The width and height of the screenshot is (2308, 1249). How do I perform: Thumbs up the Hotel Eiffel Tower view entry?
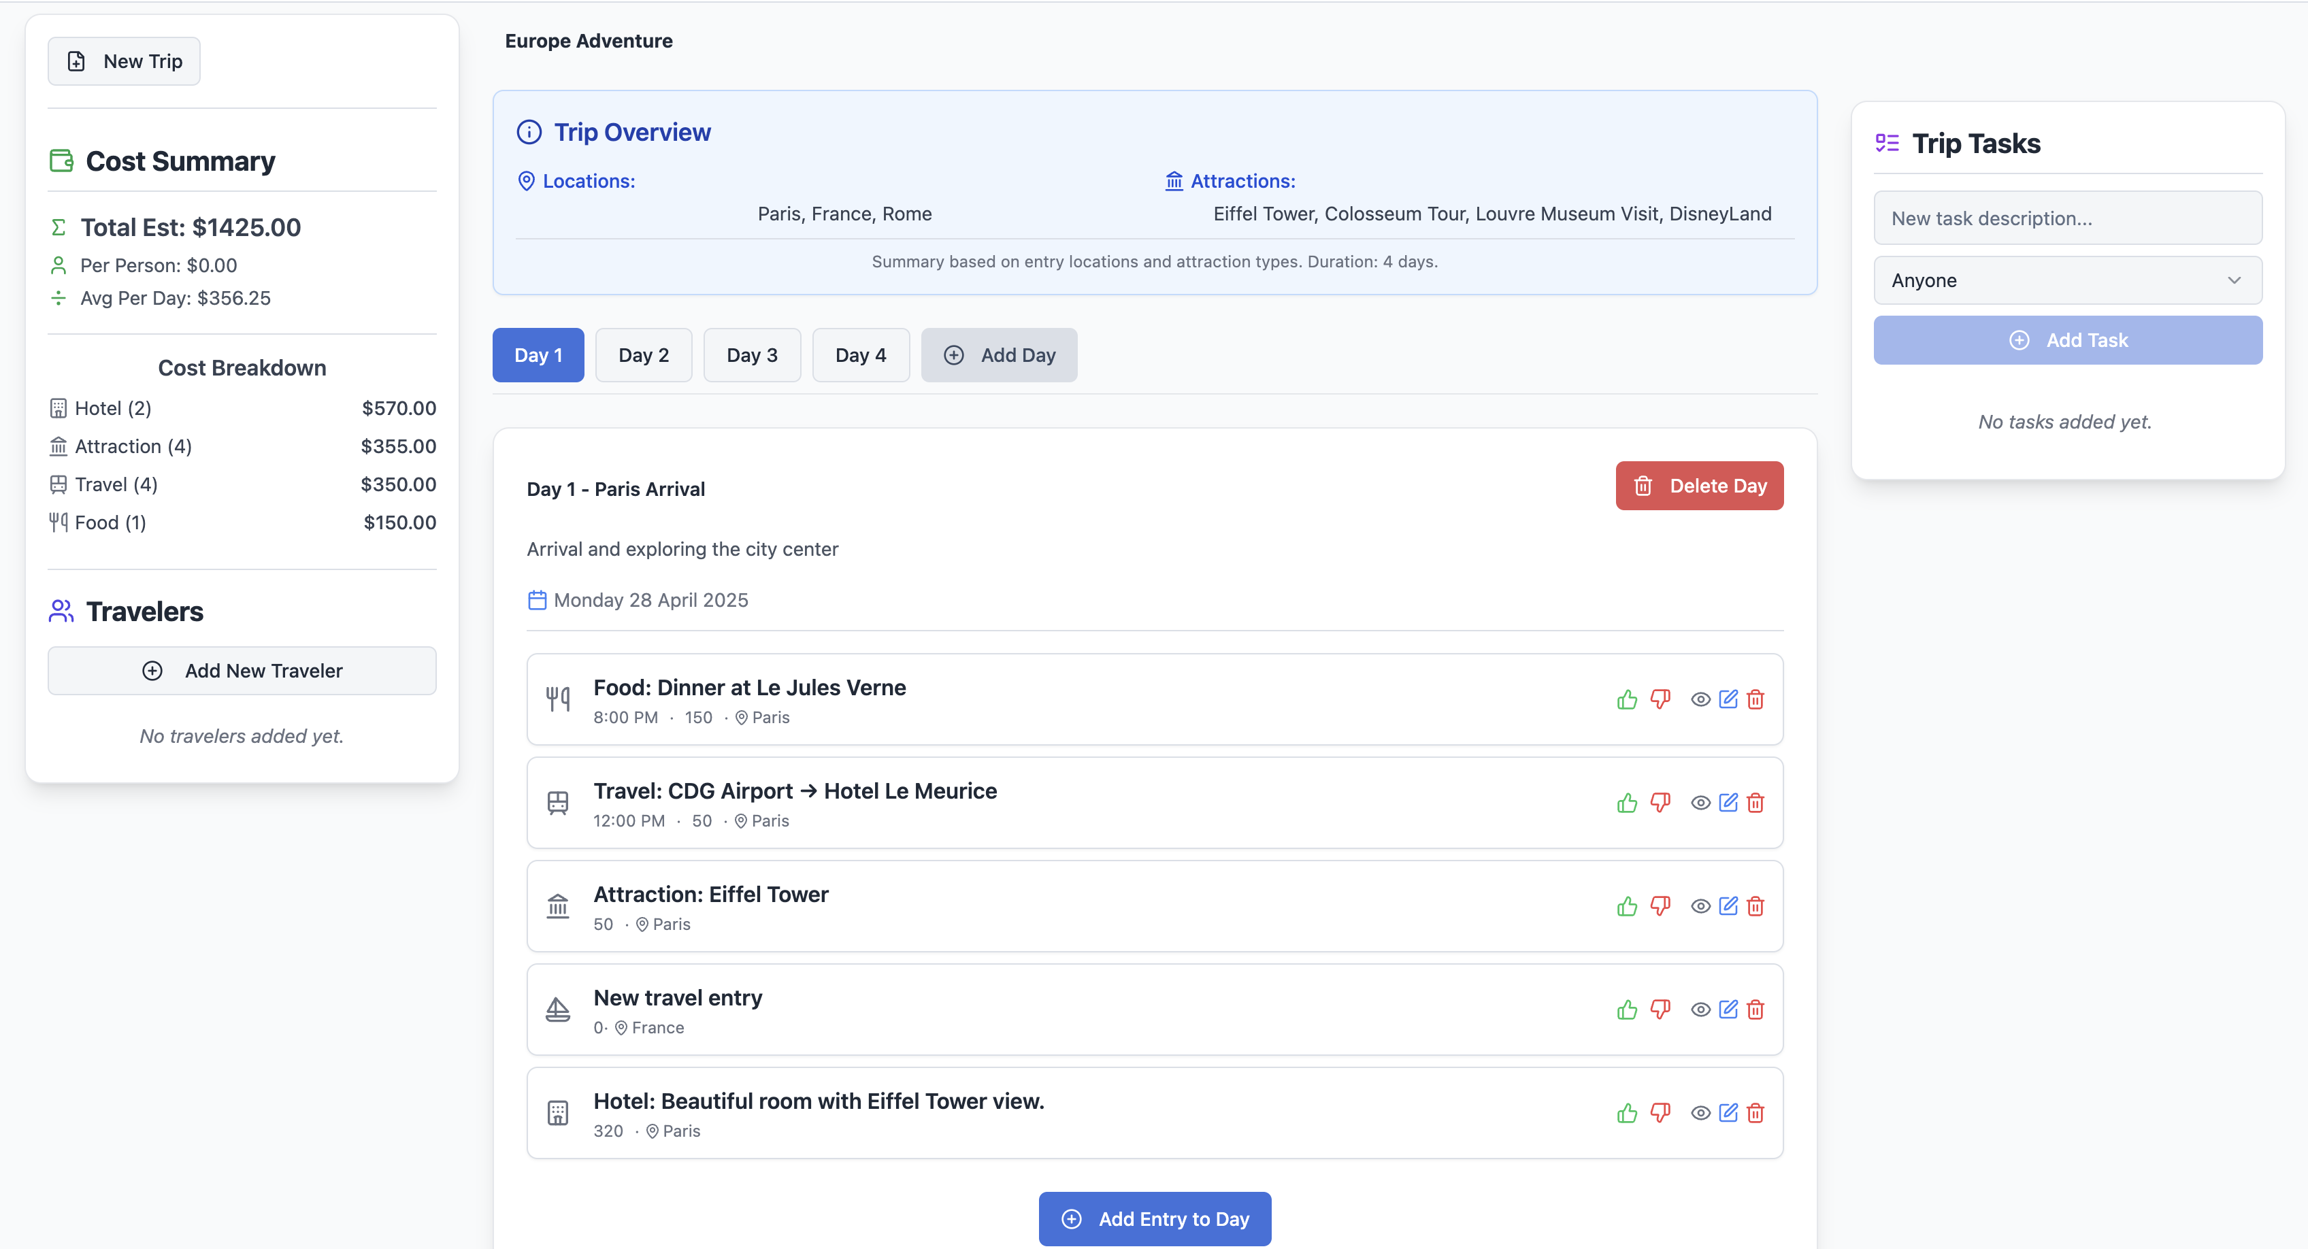1627,1113
